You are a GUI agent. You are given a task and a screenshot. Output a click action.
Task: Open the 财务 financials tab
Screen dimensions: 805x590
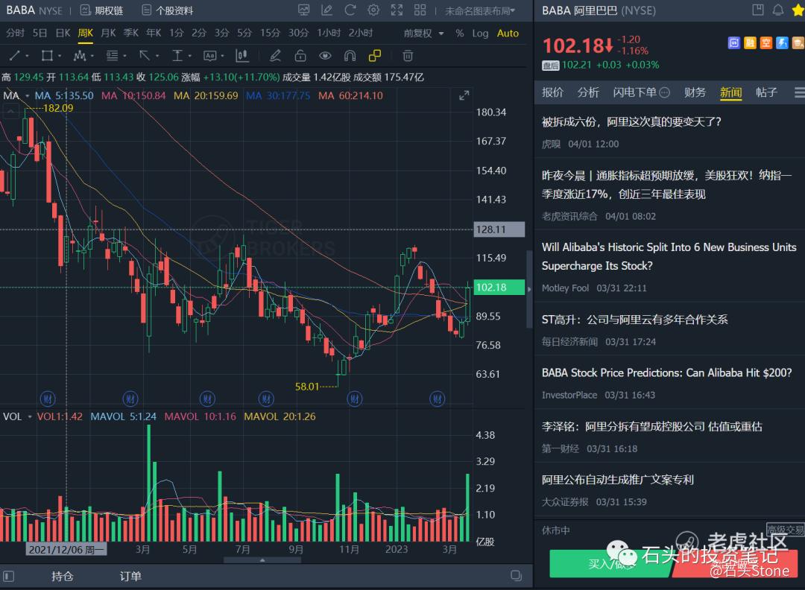coord(695,92)
